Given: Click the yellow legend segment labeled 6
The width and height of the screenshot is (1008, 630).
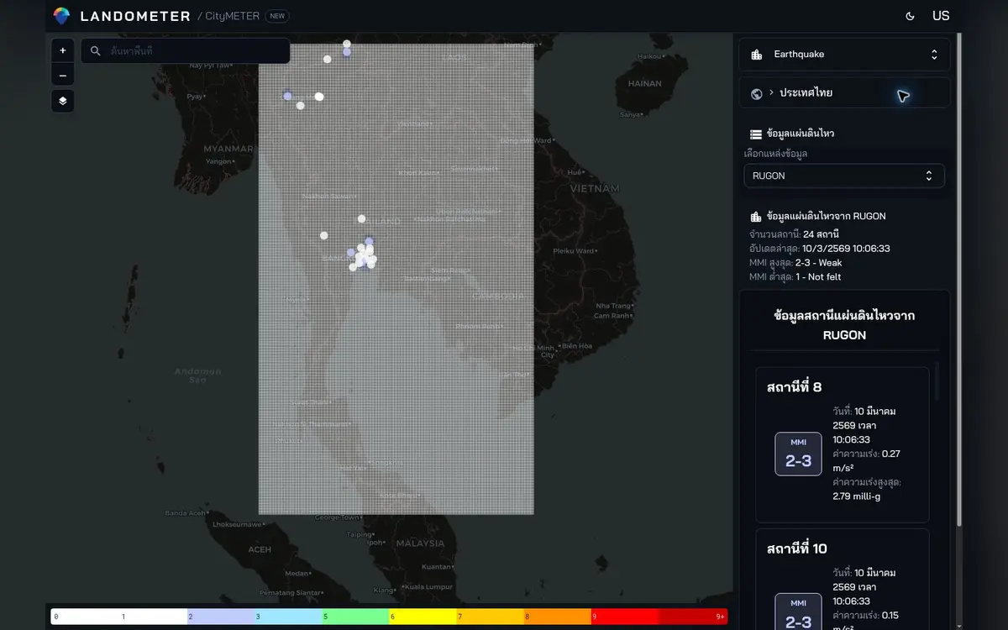Looking at the screenshot, I should (423, 617).
